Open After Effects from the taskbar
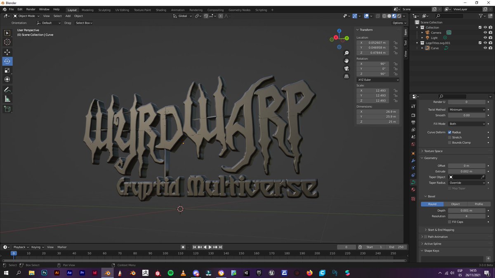This screenshot has height=278, width=495. tap(69, 273)
